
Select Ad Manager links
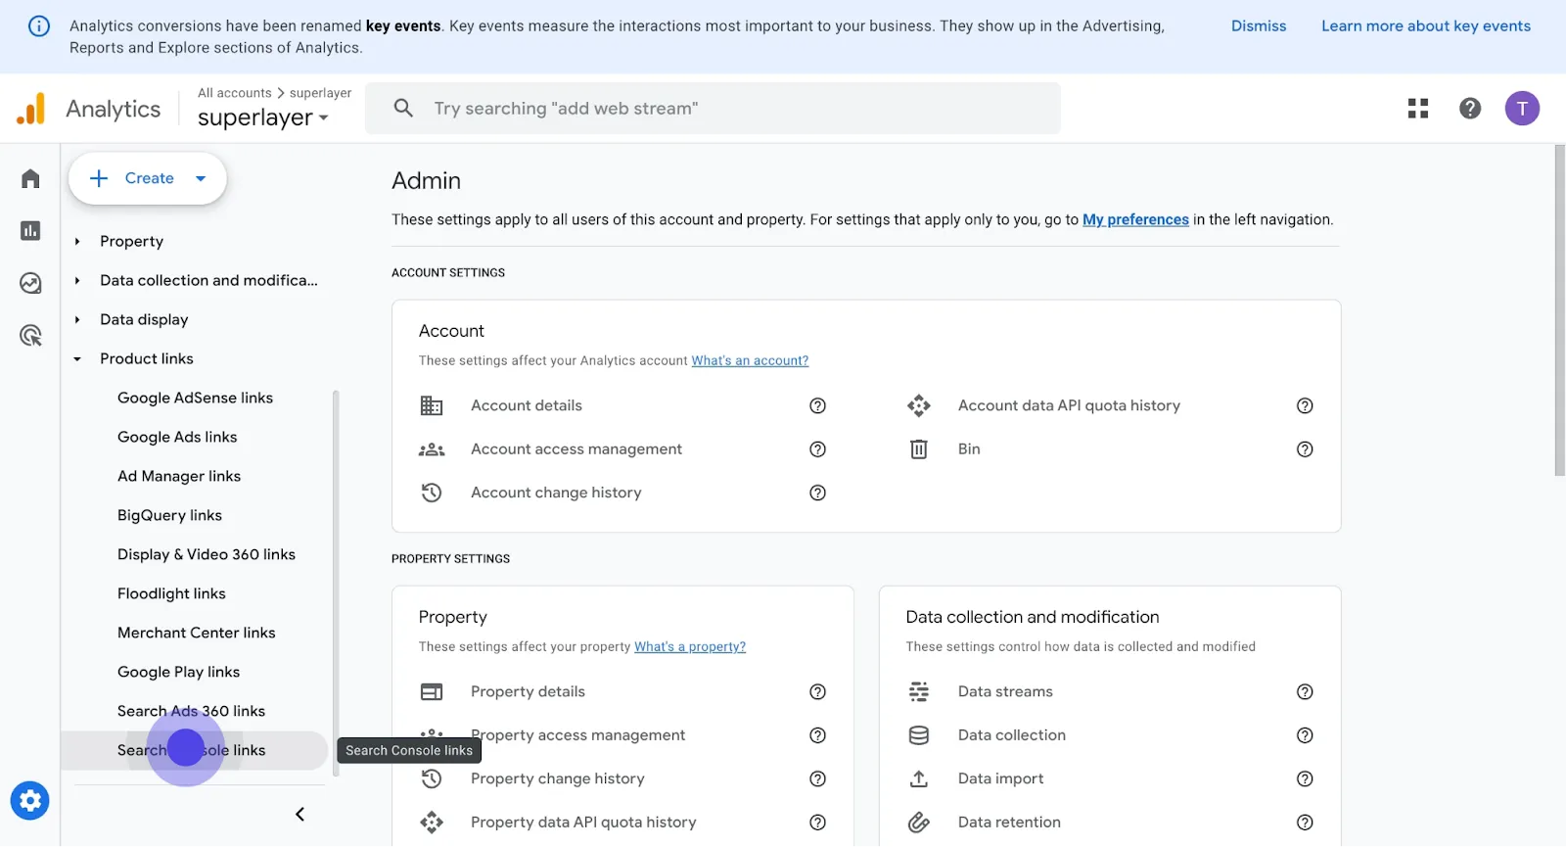[x=179, y=477]
